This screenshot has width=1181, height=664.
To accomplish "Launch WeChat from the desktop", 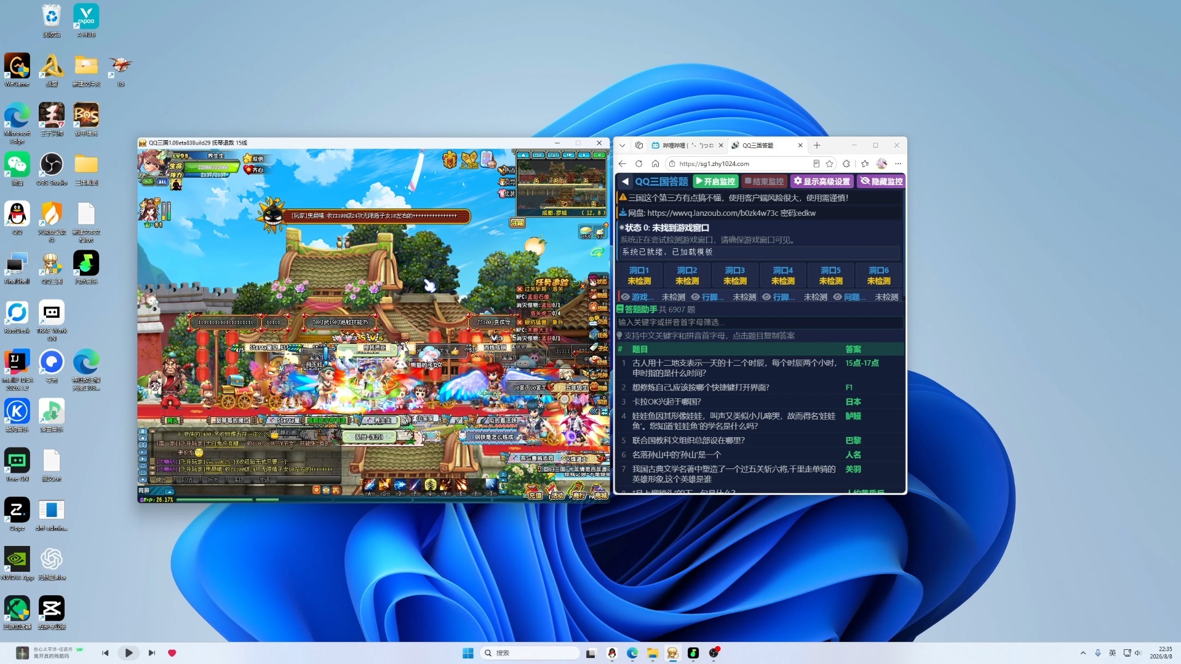I will [x=17, y=168].
